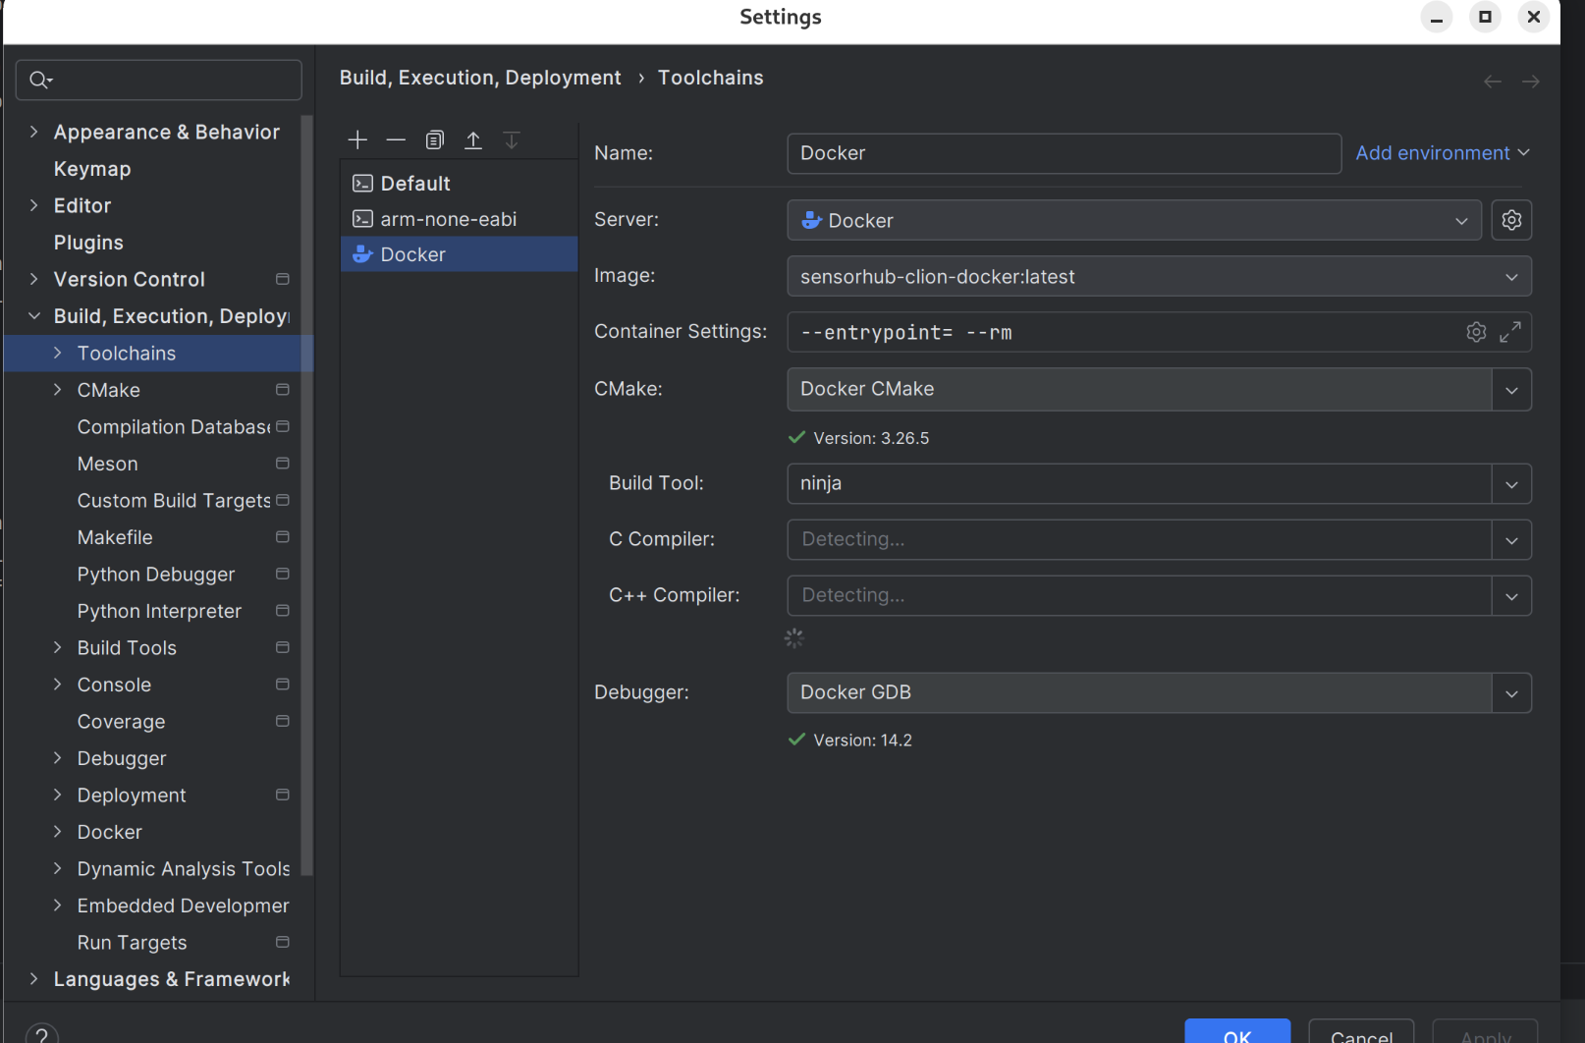Open the Server dropdown

pyautogui.click(x=1134, y=220)
